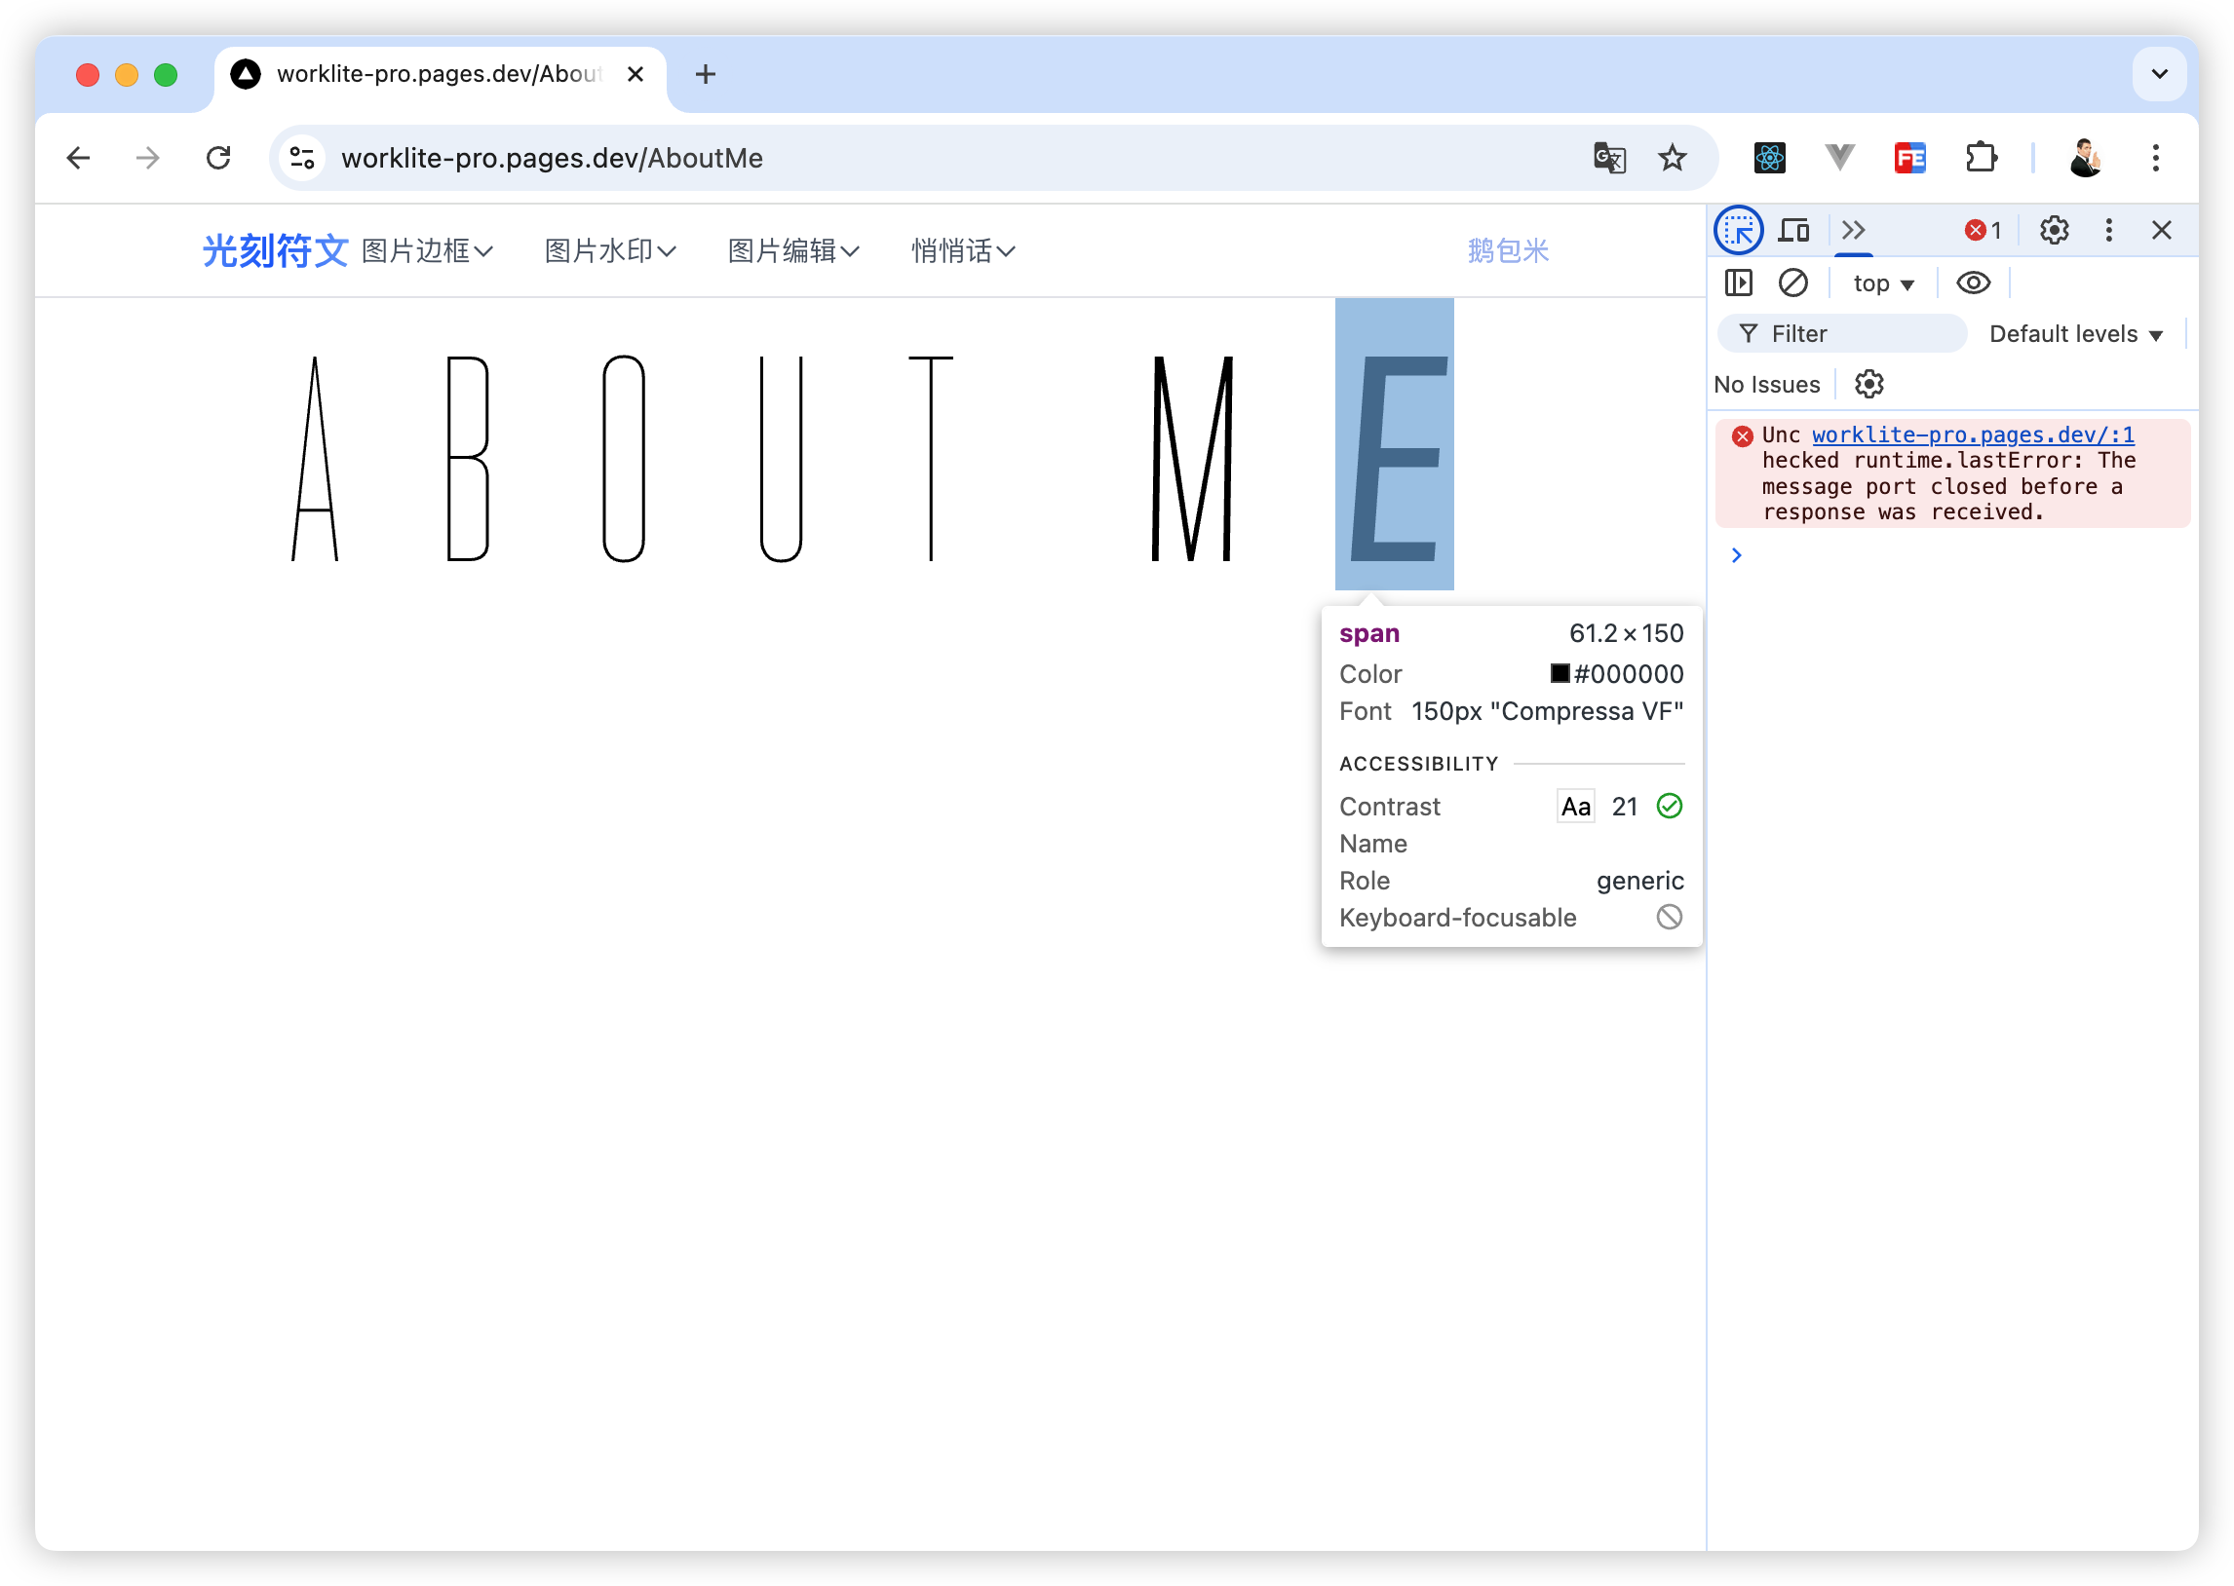The image size is (2234, 1586).
Task: Show the console sidebar panel icon
Action: coord(1738,283)
